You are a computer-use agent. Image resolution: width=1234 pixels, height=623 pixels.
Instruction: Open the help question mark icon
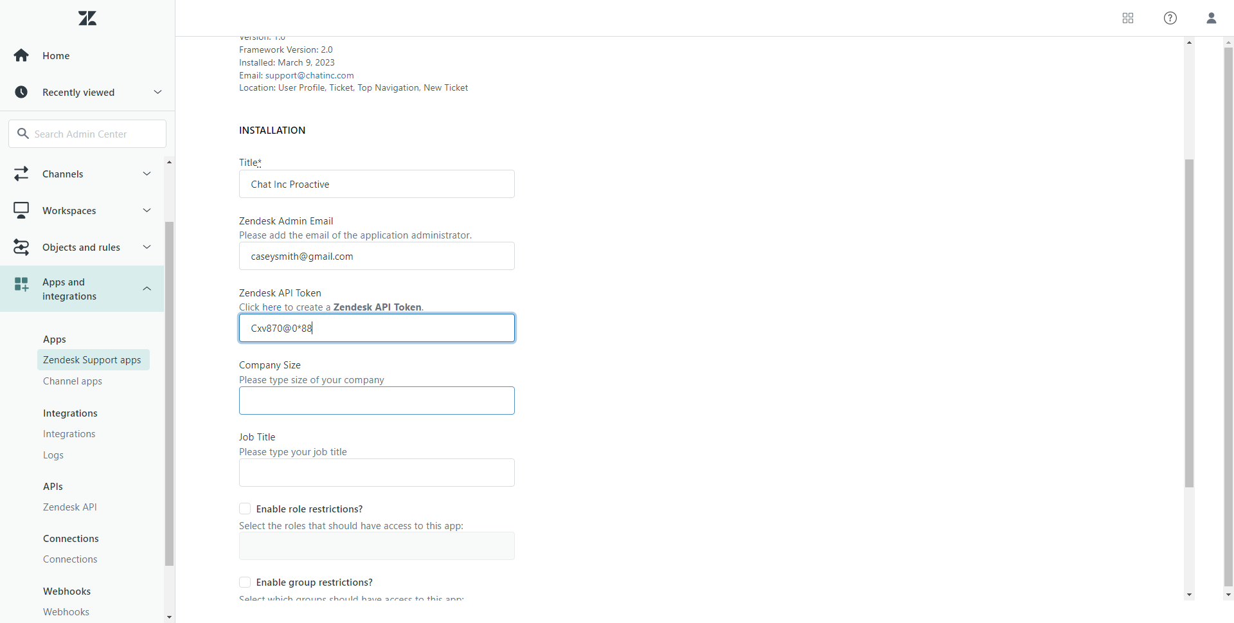1170,18
